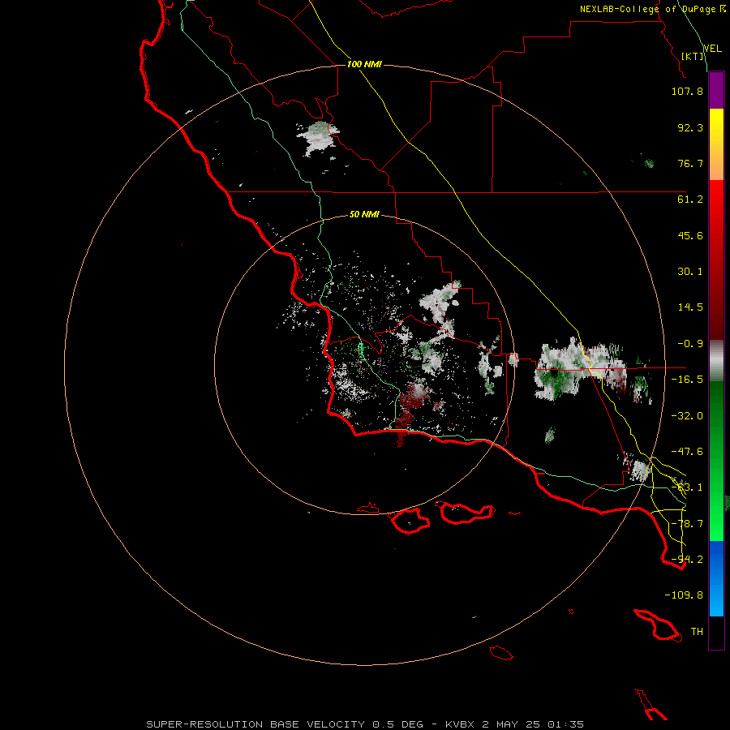Image resolution: width=730 pixels, height=730 pixels.
Task: Click the -16.5 velocity scale value
Action: tap(687, 380)
